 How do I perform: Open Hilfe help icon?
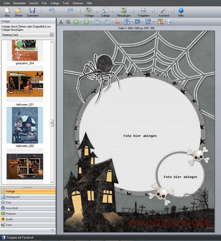point(181,11)
